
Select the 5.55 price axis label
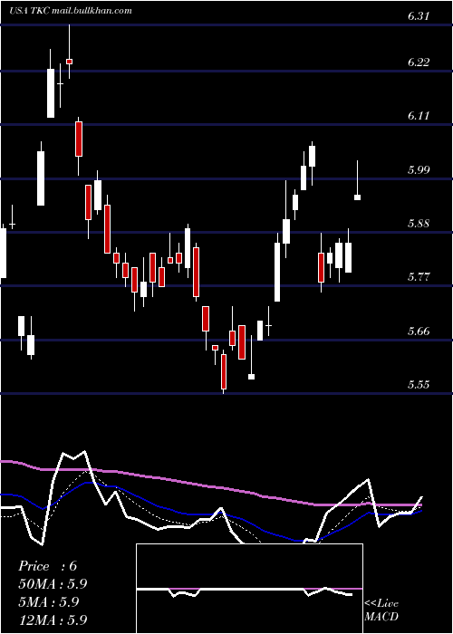(419, 384)
